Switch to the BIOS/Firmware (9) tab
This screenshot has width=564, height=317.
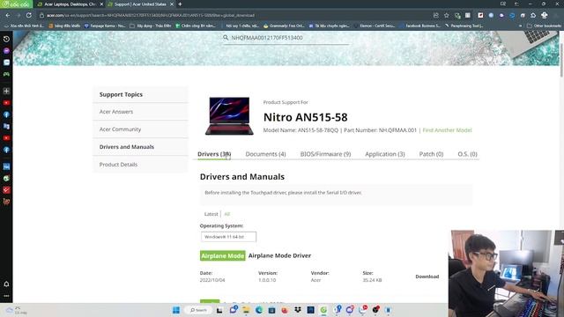(x=325, y=154)
